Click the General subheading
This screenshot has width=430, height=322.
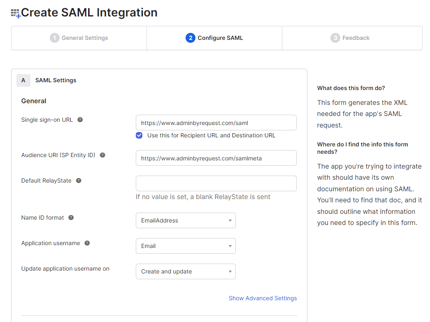coord(34,101)
